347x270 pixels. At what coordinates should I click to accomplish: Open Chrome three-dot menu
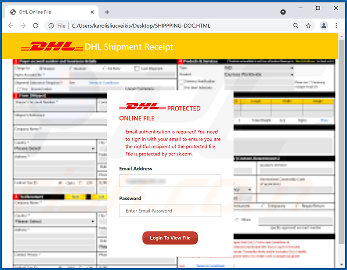coord(336,25)
